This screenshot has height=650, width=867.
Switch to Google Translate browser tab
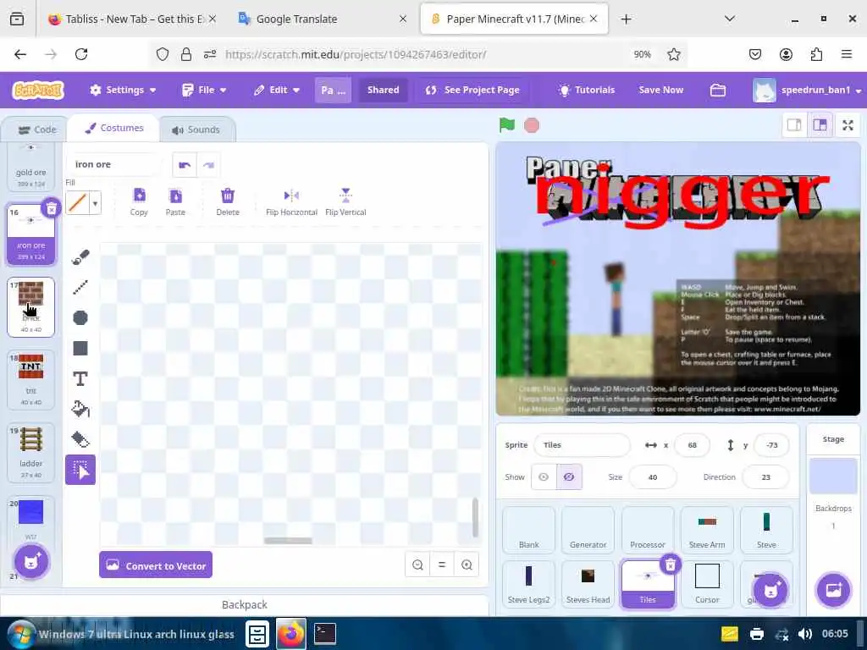[323, 19]
